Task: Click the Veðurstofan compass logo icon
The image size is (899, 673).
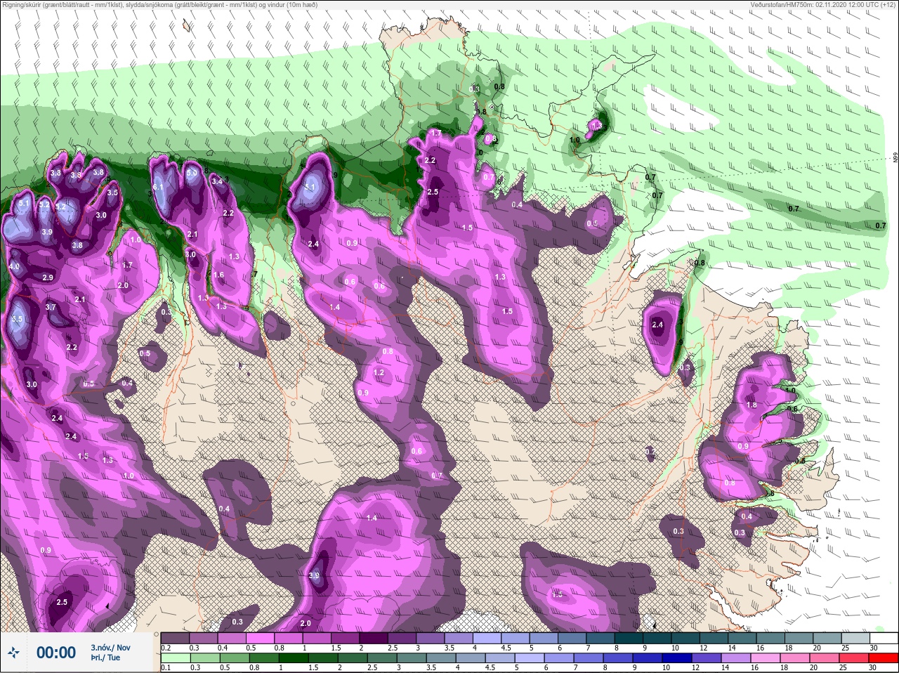Action: point(13,653)
